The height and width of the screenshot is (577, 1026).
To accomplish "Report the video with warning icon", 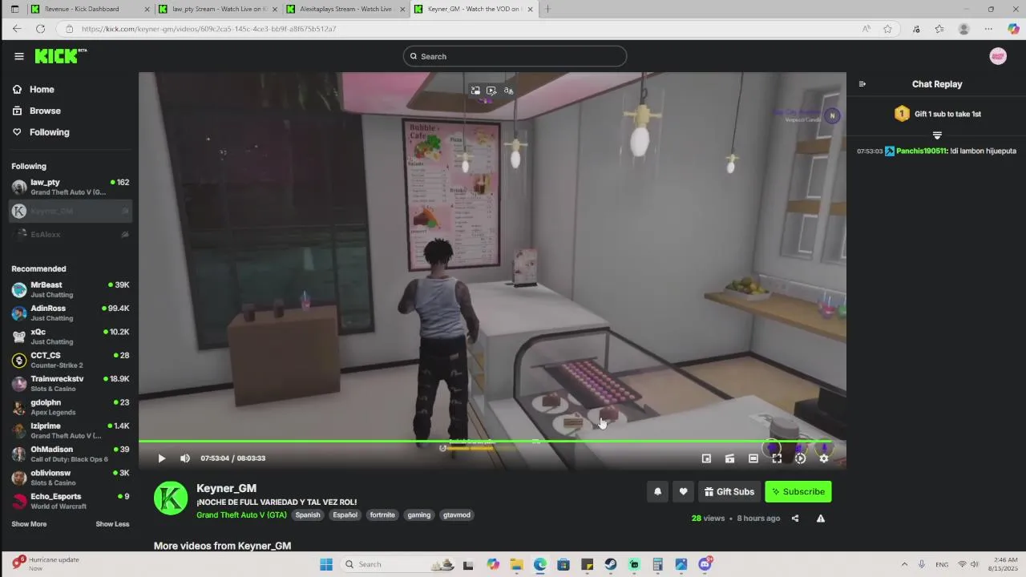I will click(x=820, y=518).
